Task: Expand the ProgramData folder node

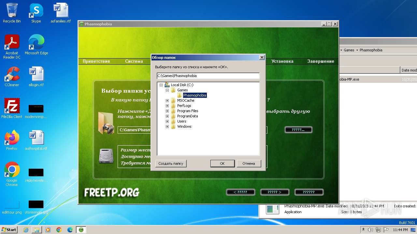Action: (167, 116)
